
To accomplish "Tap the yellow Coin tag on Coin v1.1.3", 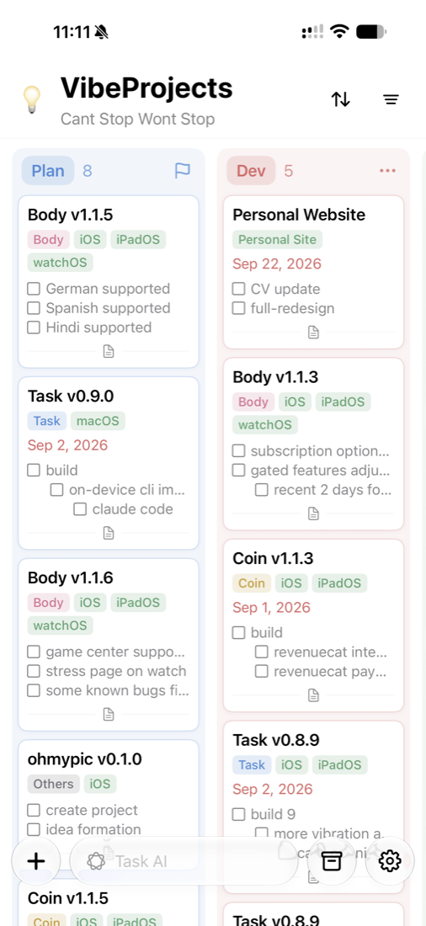I will click(252, 583).
